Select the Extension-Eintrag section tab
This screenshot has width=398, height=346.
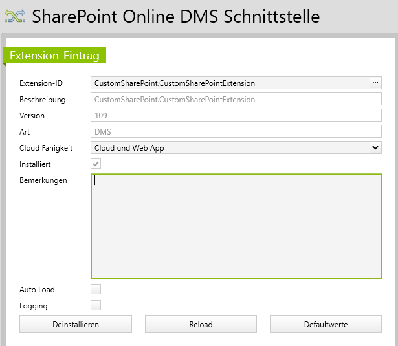coord(54,56)
